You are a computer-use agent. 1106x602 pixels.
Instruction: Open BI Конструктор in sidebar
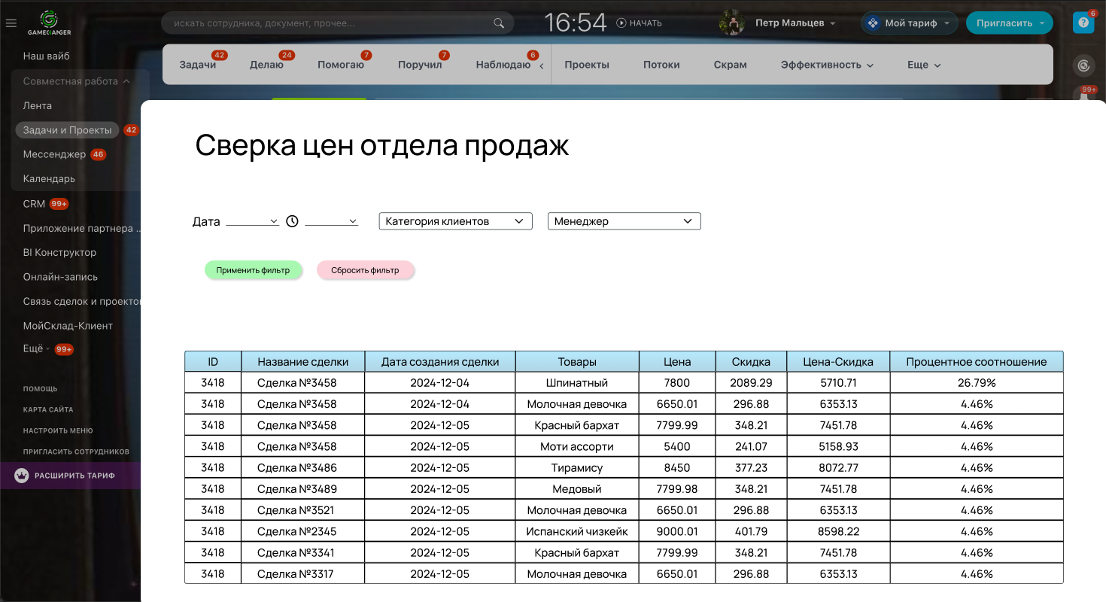59,252
